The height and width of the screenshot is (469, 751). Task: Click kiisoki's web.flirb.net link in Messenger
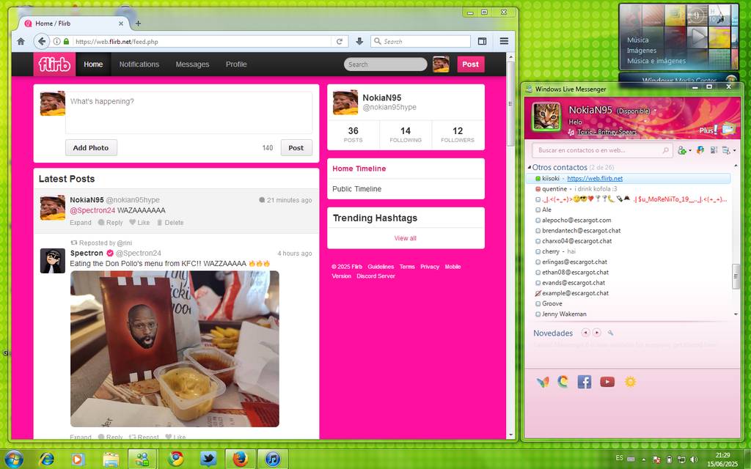click(595, 179)
